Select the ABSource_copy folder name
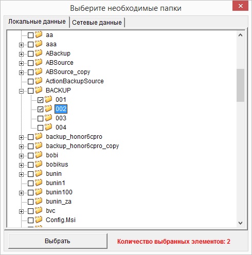This screenshot has height=255, width=252. click(68, 72)
